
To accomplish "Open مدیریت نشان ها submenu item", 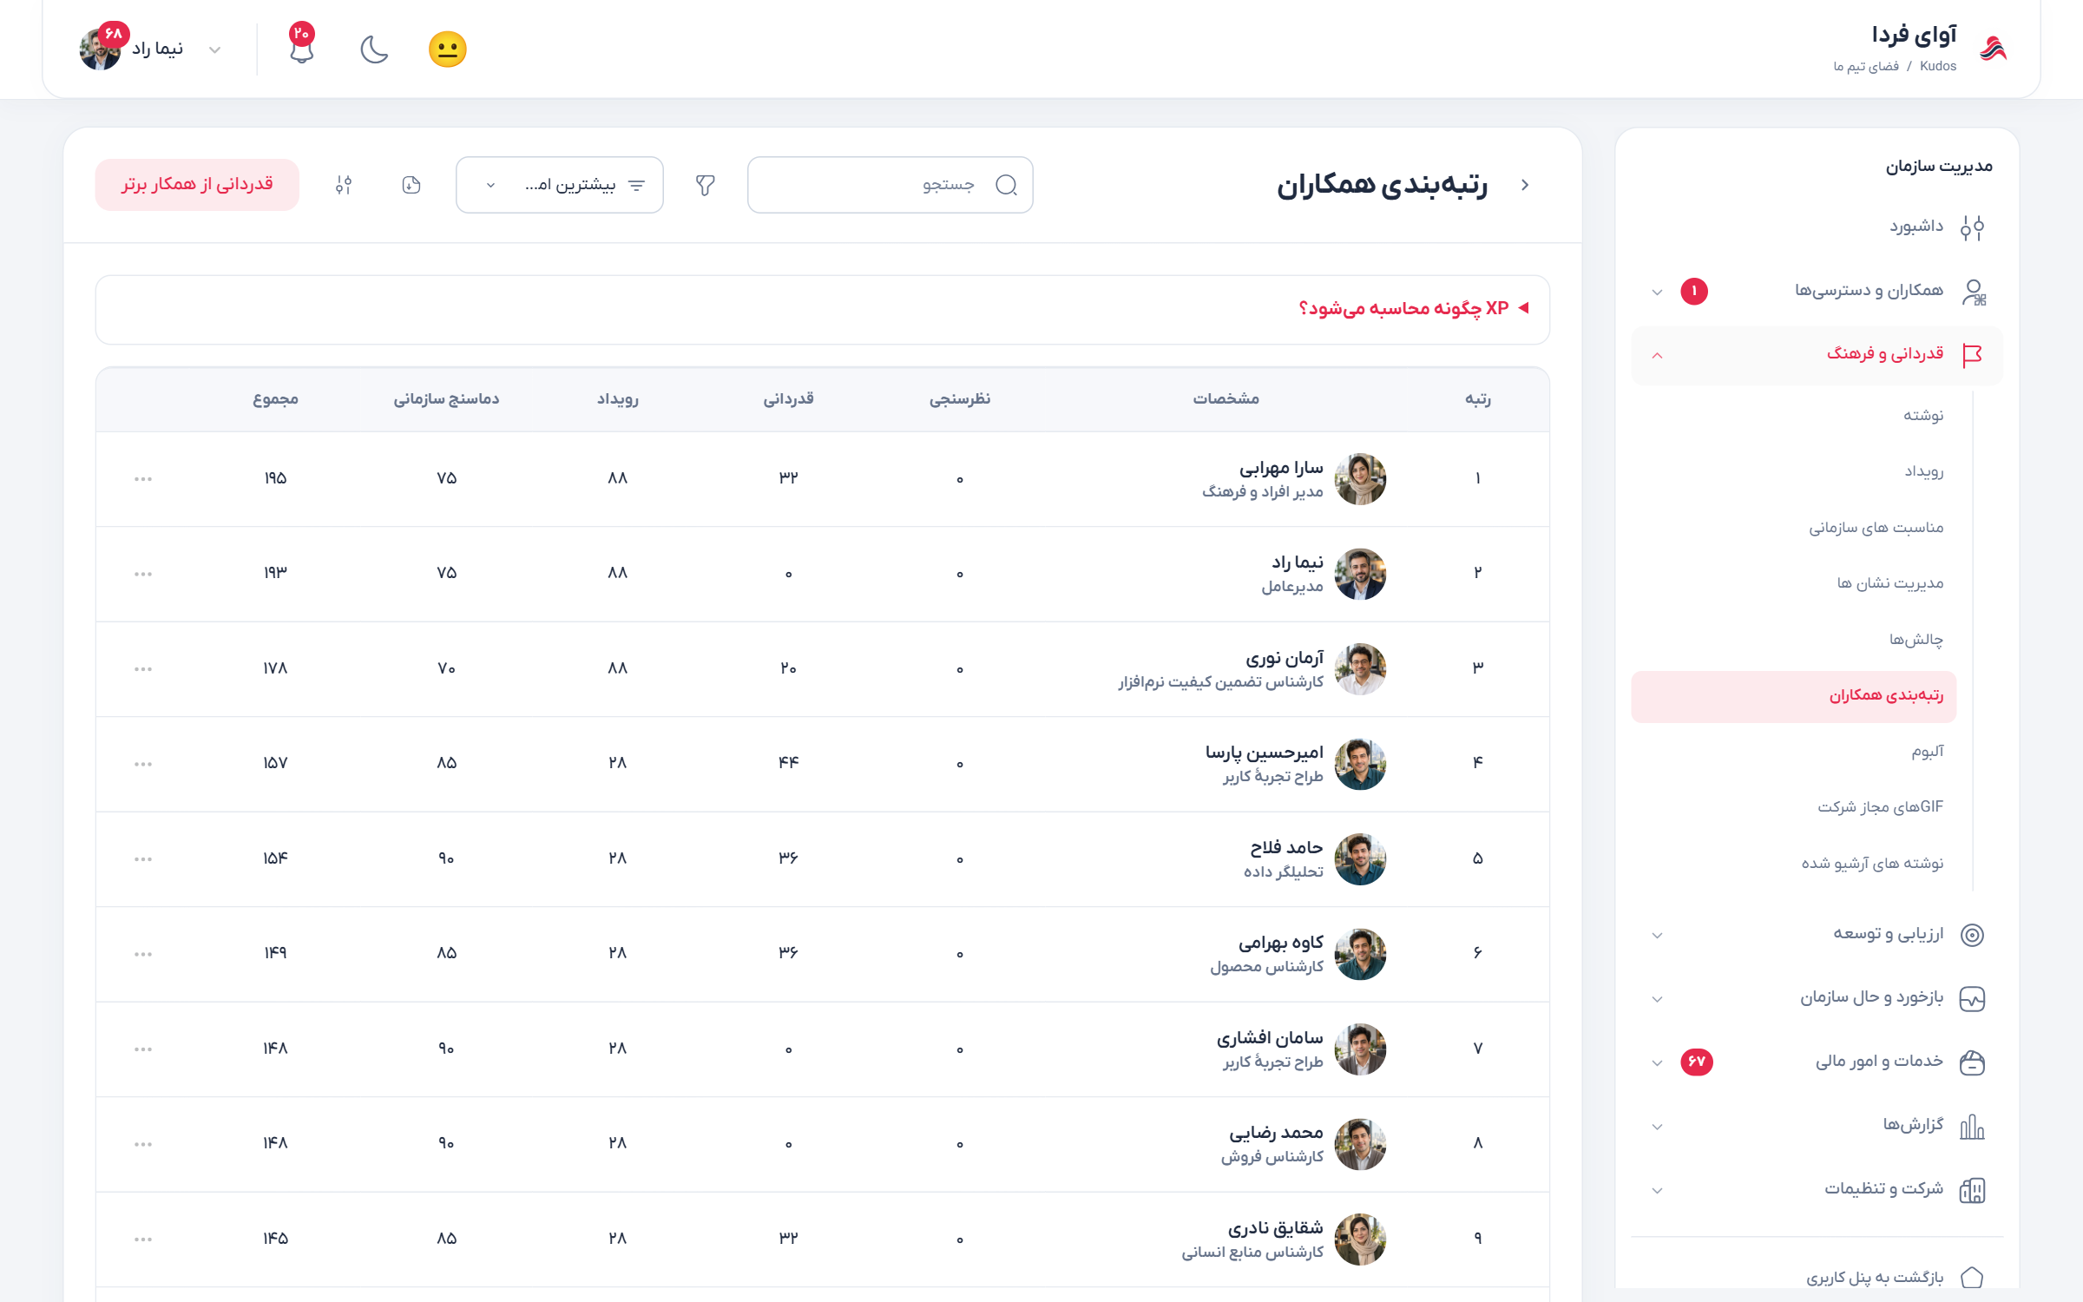I will pos(1890,583).
